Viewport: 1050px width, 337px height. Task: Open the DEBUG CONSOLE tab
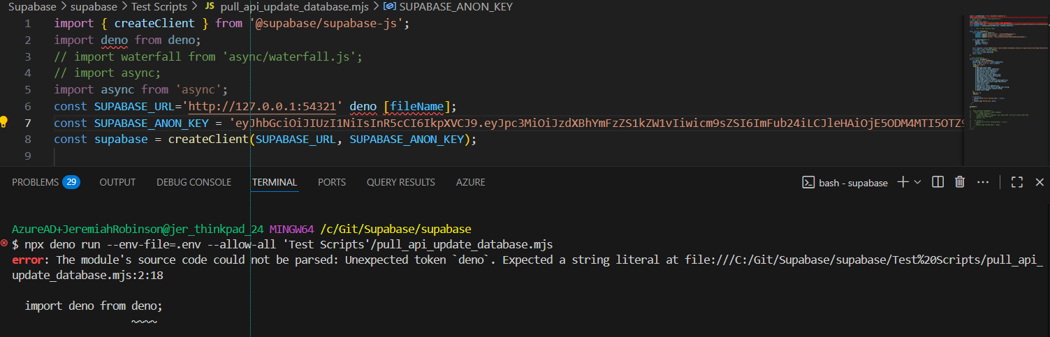(x=194, y=182)
